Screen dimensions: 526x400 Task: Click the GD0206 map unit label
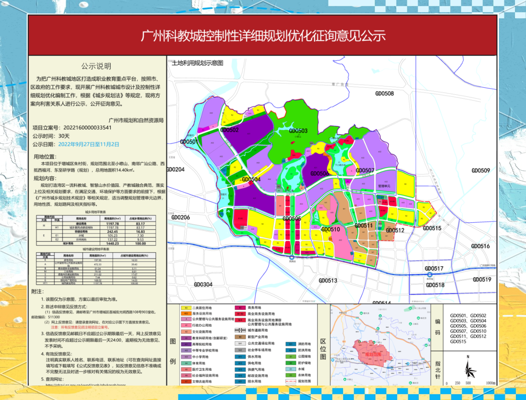point(181,217)
